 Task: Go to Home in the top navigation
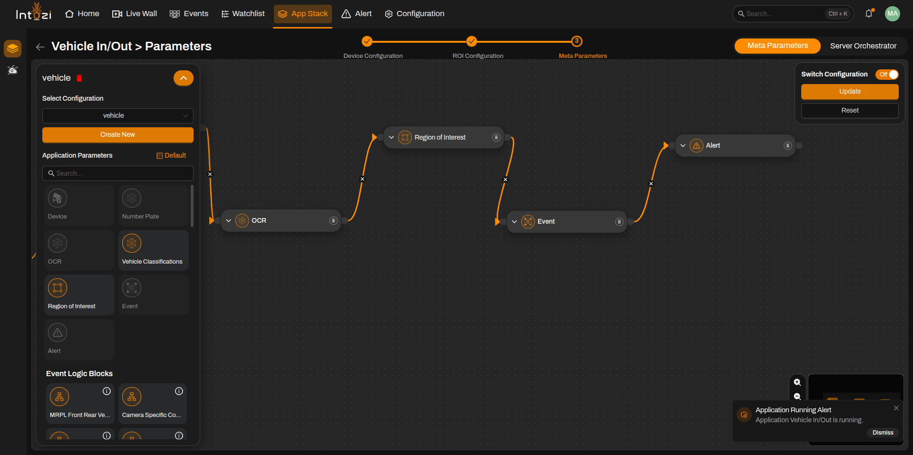82,14
